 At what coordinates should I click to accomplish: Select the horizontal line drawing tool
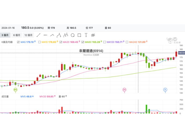pos(45,35)
